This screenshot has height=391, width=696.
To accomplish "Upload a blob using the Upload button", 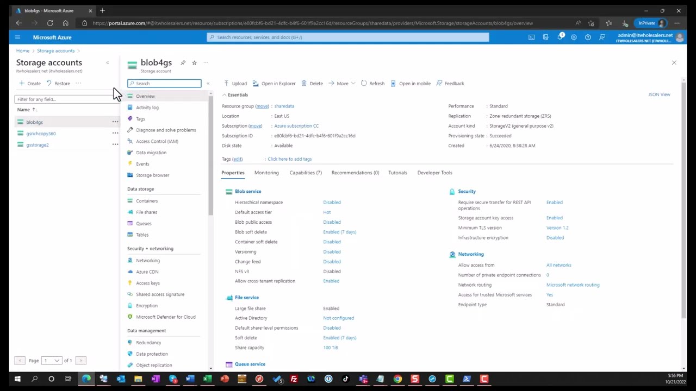I will (x=235, y=84).
